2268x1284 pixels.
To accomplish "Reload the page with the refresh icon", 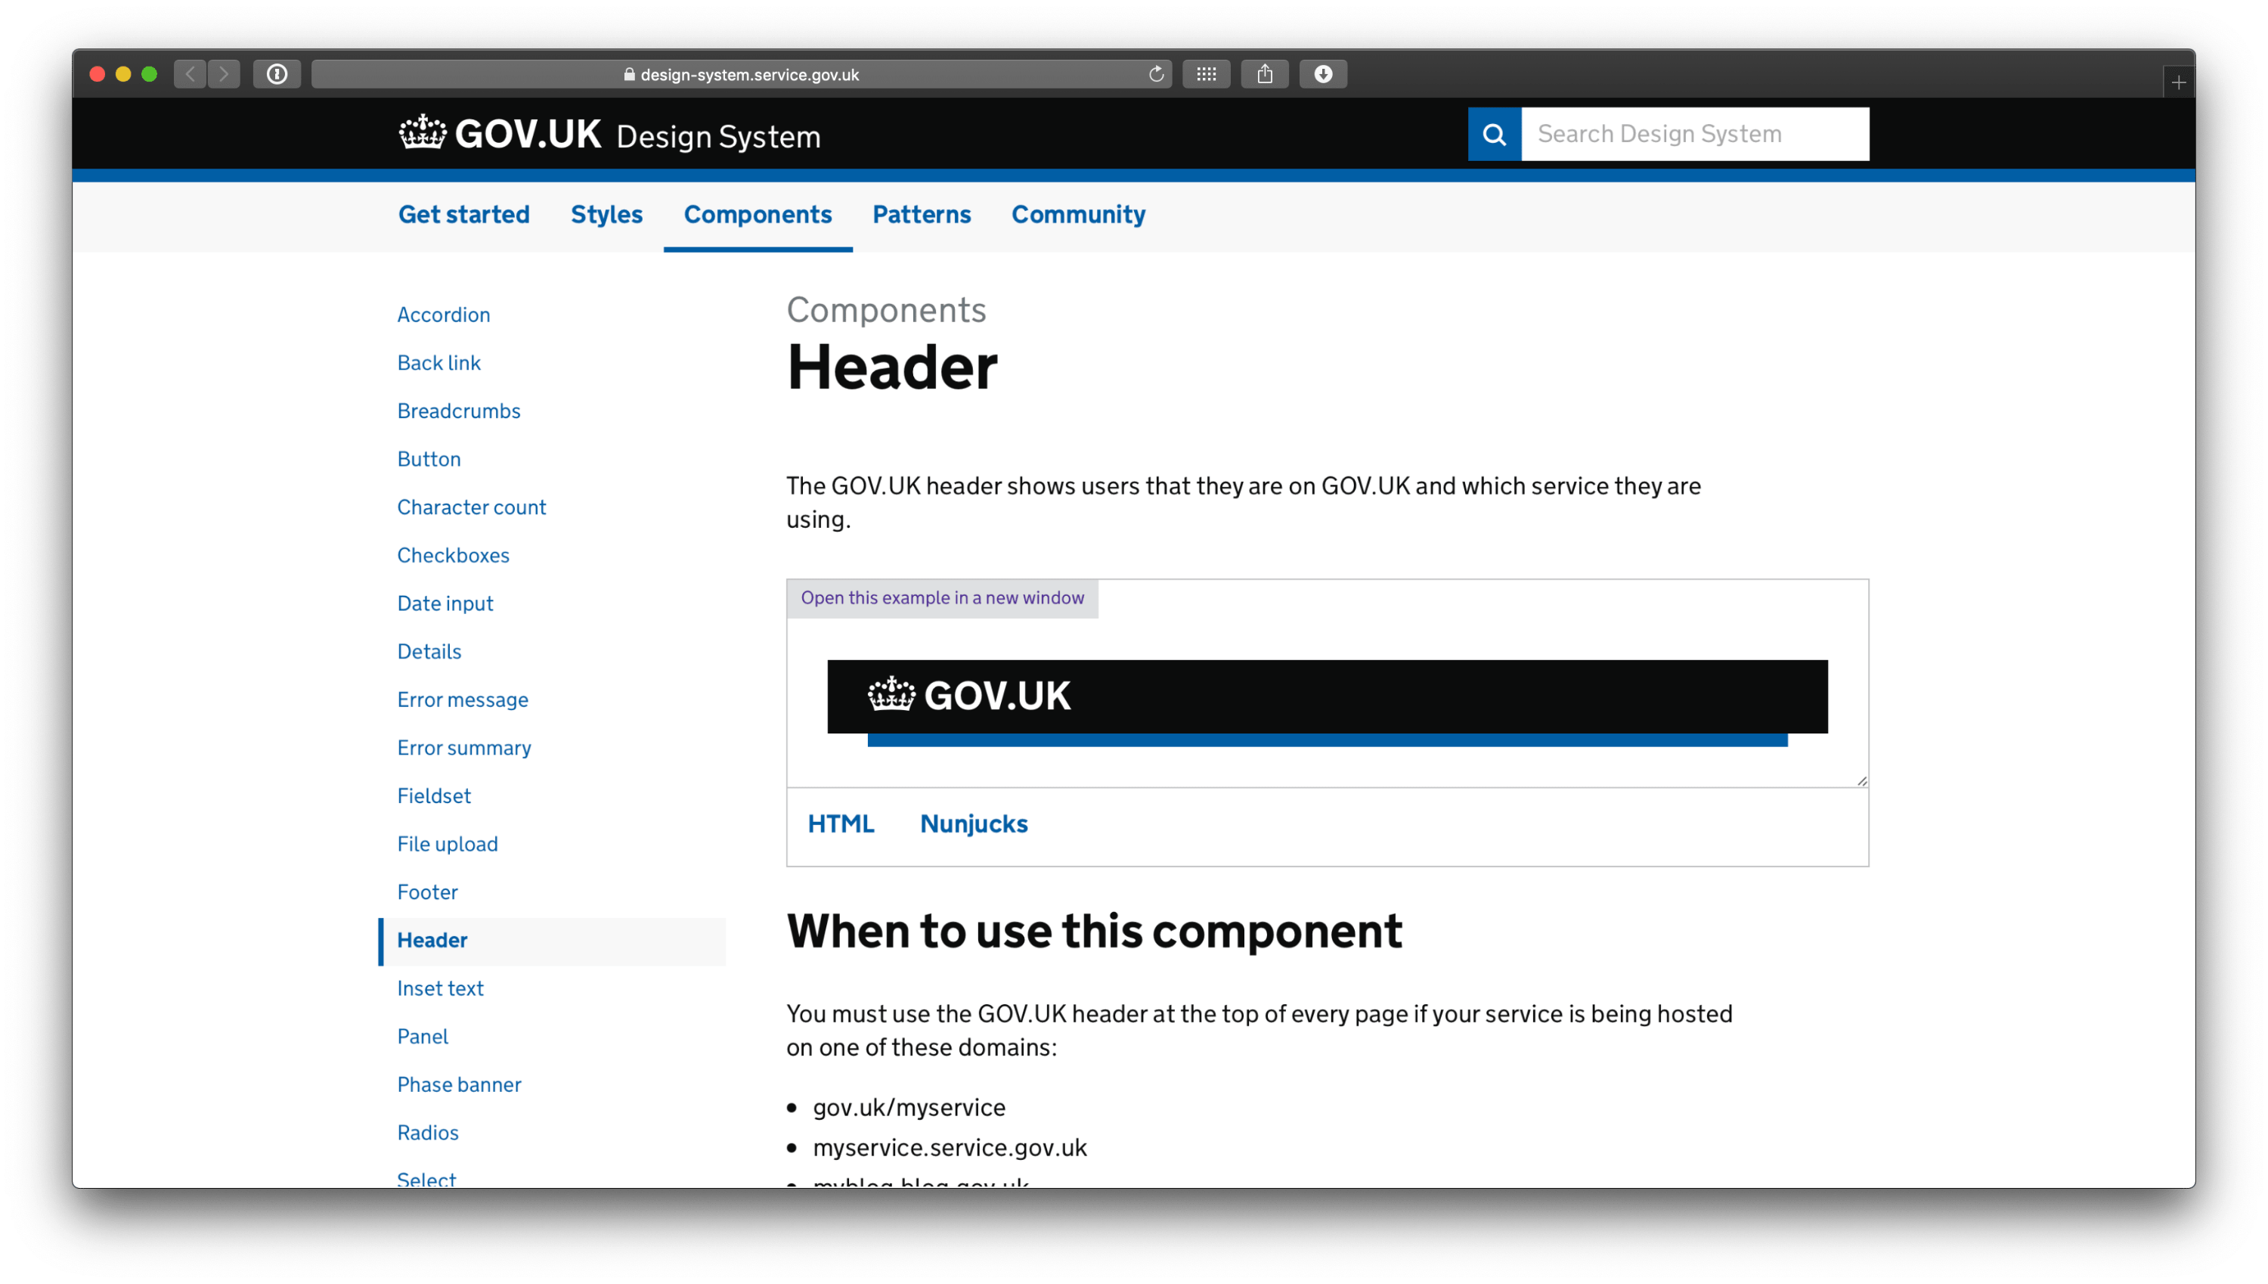I will click(1156, 74).
